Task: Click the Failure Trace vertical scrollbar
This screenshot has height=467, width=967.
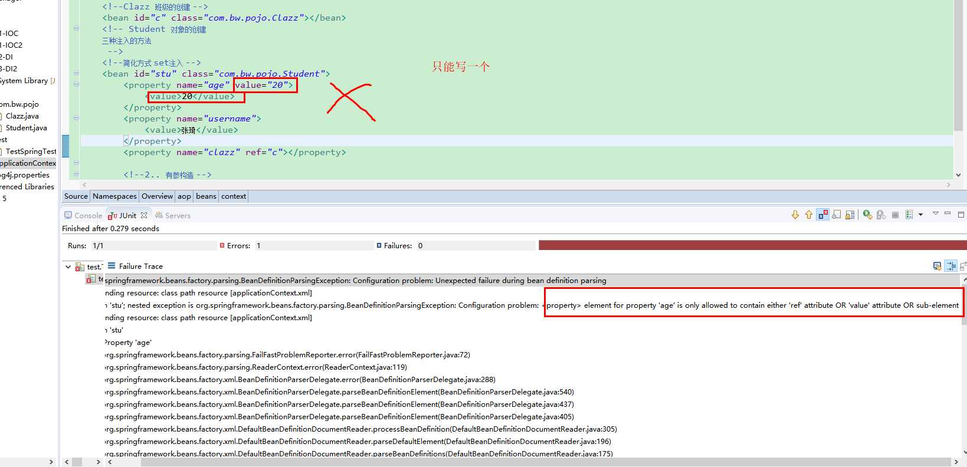Action: tap(965, 303)
